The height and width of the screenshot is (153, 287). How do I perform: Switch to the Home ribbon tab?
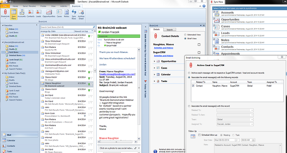pos(15,6)
